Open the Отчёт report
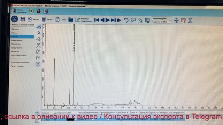 pos(61,19)
